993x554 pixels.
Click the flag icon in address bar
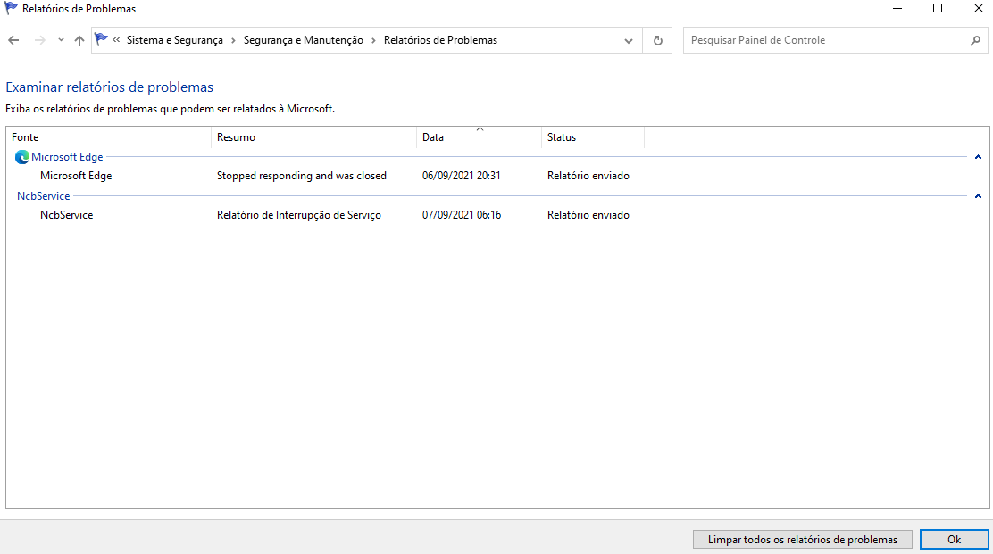(101, 40)
